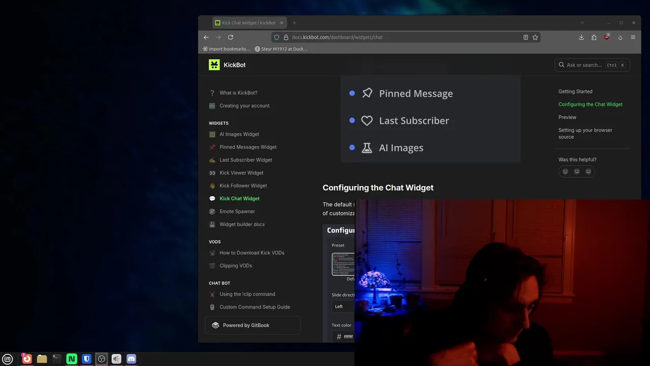Click the padlock site info icon
Viewport: 650px width, 366px height.
click(286, 37)
